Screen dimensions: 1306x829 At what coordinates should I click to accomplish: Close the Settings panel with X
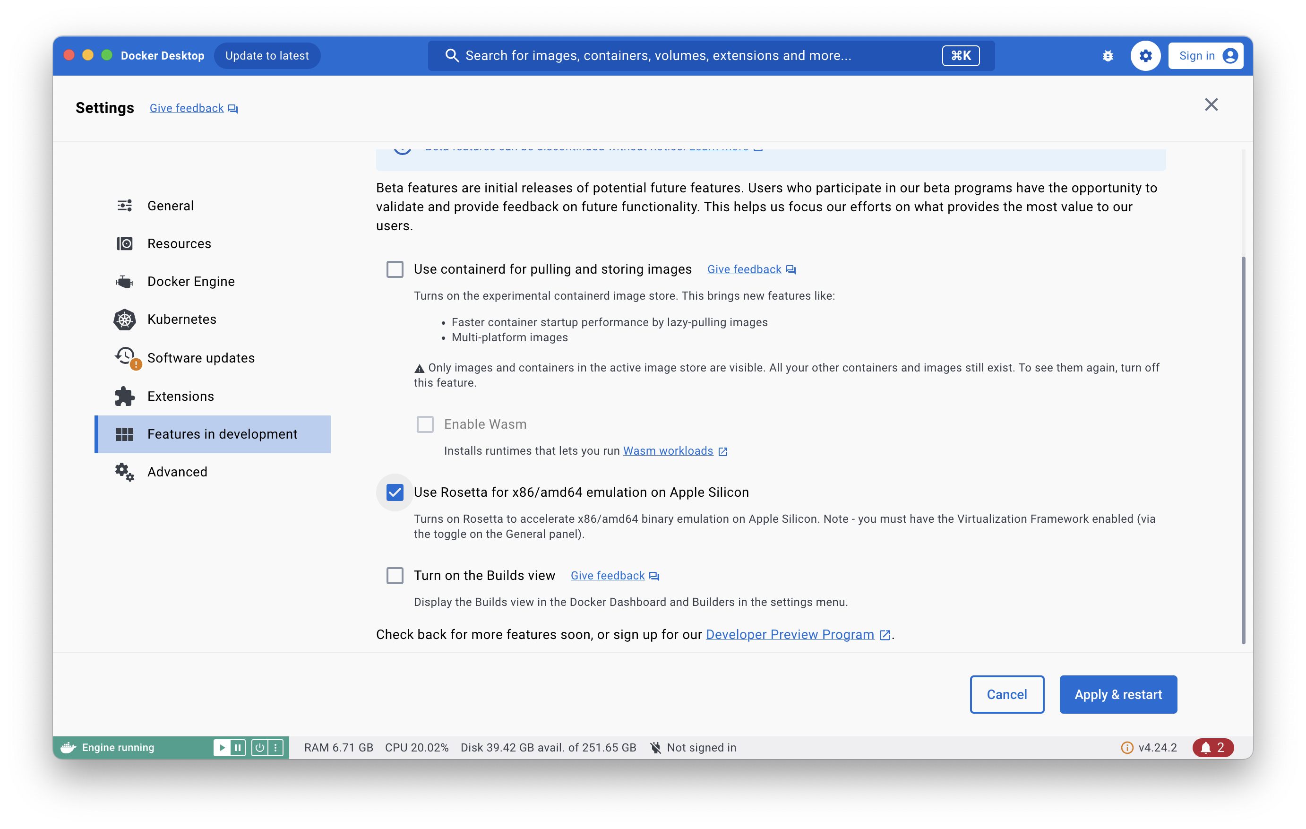pyautogui.click(x=1211, y=105)
